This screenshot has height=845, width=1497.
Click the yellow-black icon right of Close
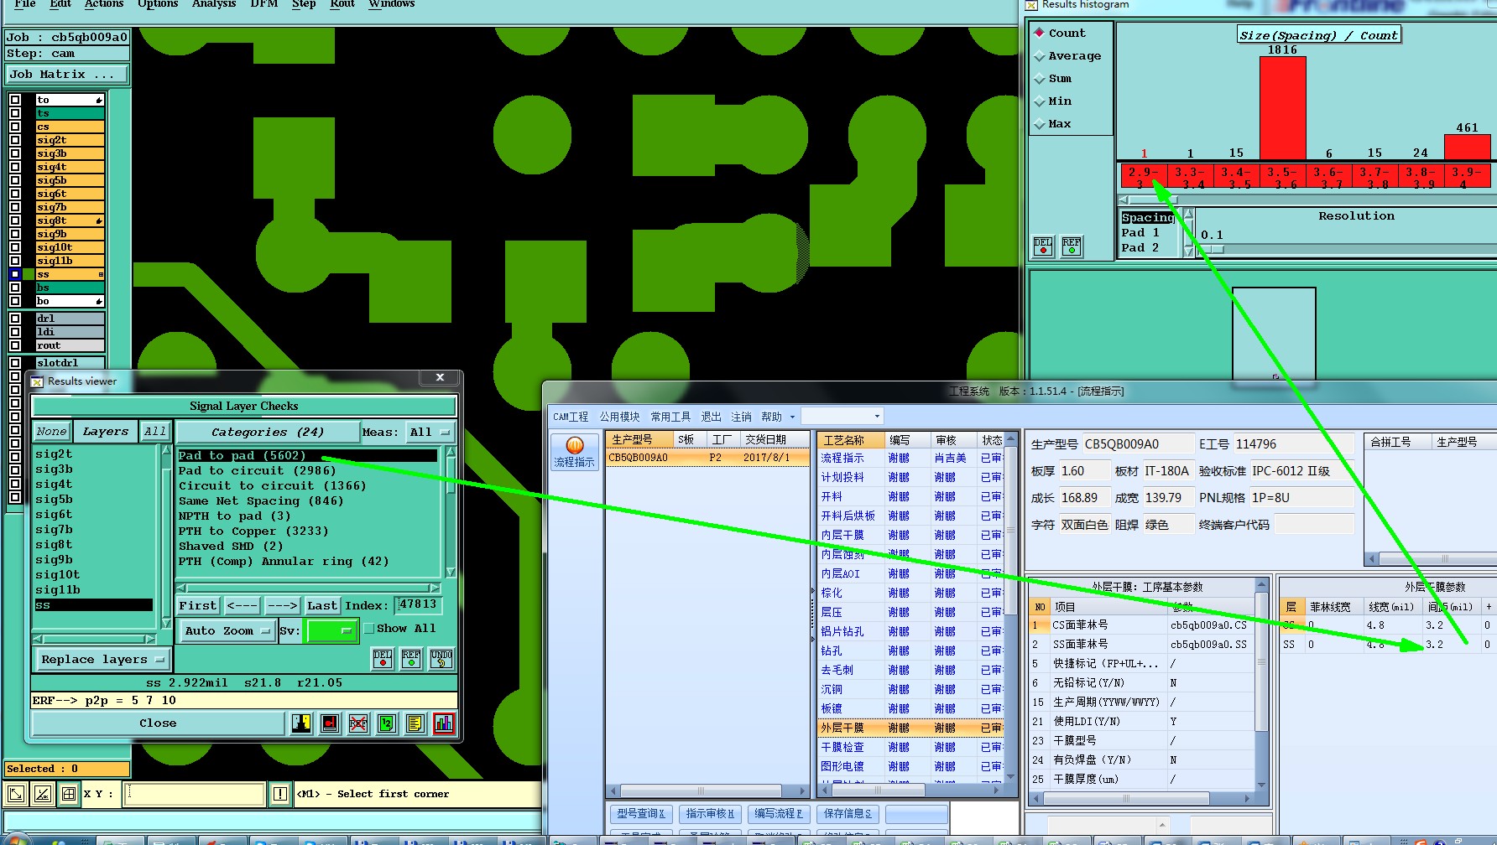point(301,723)
